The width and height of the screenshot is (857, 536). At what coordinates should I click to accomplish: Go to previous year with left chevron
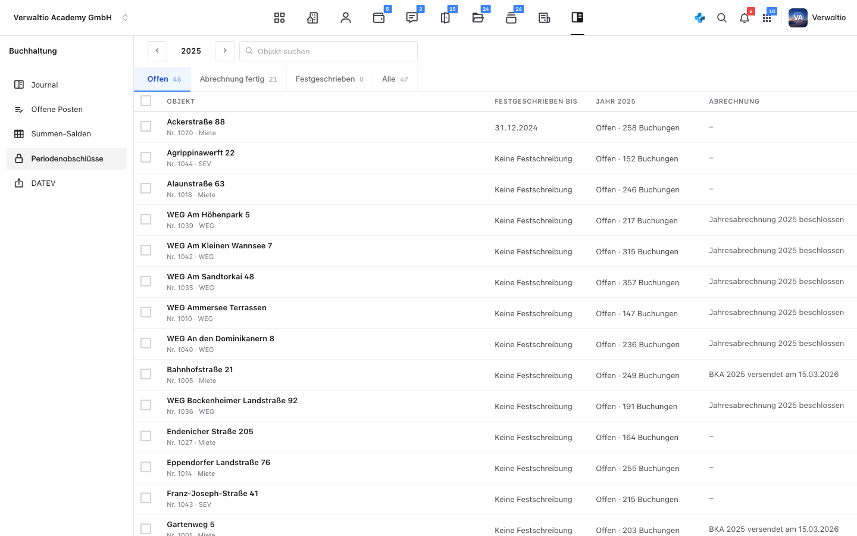157,51
